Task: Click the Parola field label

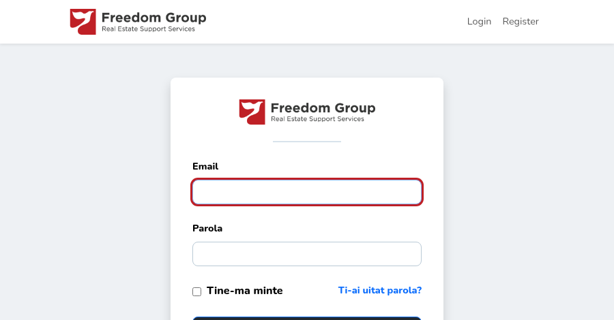Action: [x=207, y=228]
